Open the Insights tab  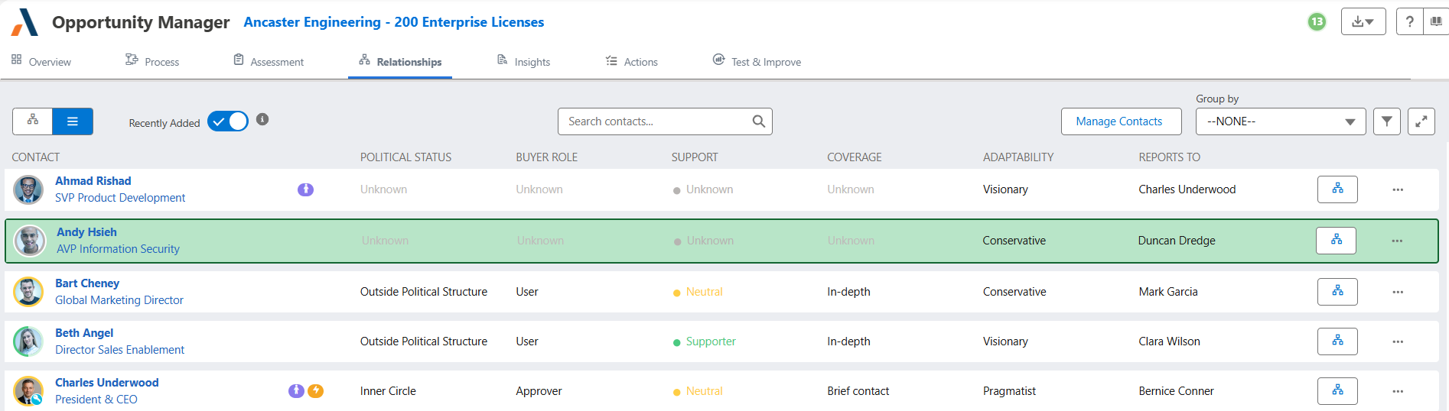[x=524, y=62]
